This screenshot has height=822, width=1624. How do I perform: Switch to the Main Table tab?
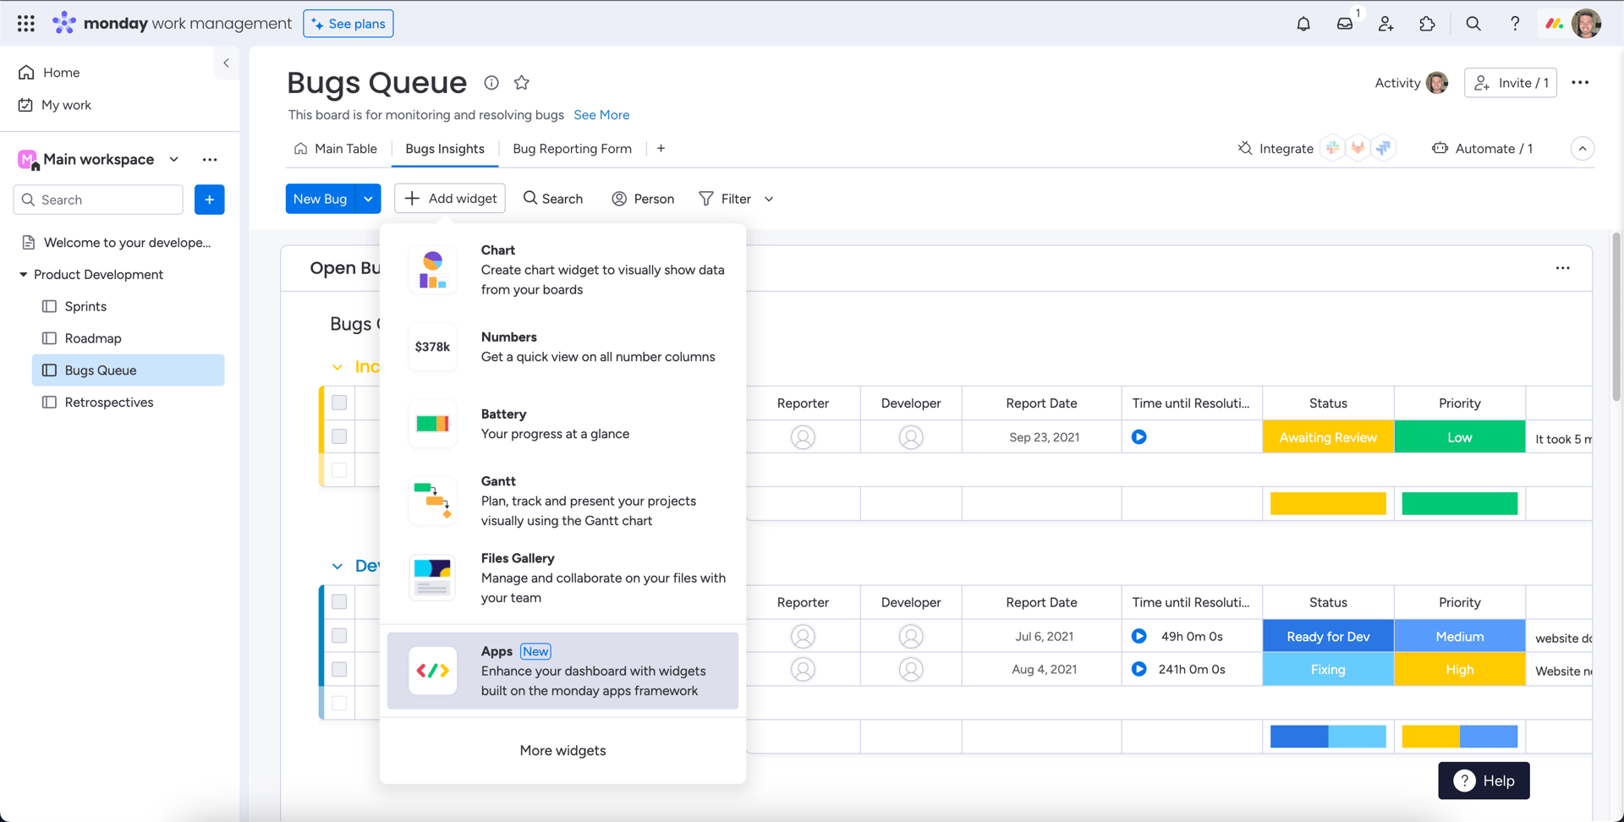pyautogui.click(x=336, y=149)
